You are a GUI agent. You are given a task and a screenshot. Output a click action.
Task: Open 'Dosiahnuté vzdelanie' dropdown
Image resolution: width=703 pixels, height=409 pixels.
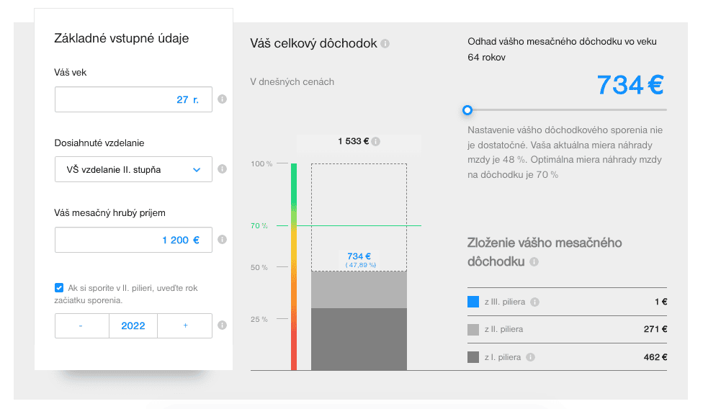point(133,170)
